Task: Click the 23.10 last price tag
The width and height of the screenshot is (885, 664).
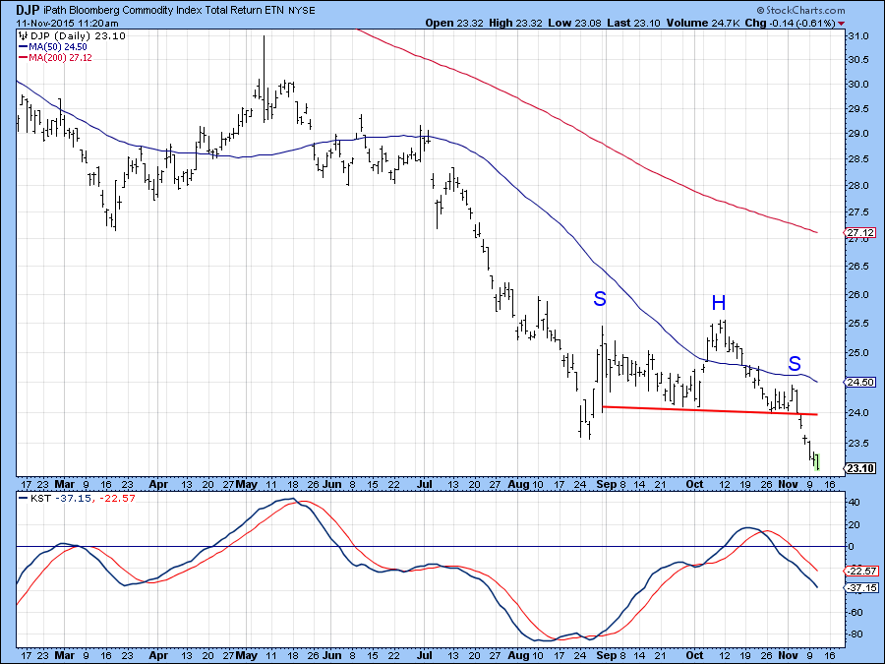Action: pyautogui.click(x=861, y=468)
